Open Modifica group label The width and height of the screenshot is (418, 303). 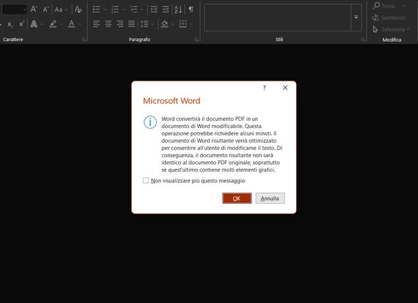tap(391, 40)
